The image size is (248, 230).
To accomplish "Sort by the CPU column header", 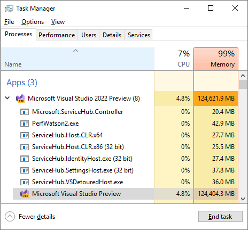I will 174,59.
